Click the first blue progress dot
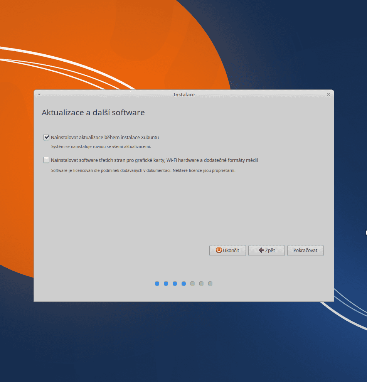The image size is (367, 382). [157, 284]
